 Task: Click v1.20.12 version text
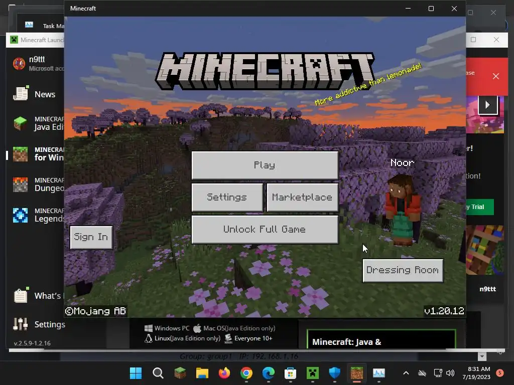pos(444,311)
